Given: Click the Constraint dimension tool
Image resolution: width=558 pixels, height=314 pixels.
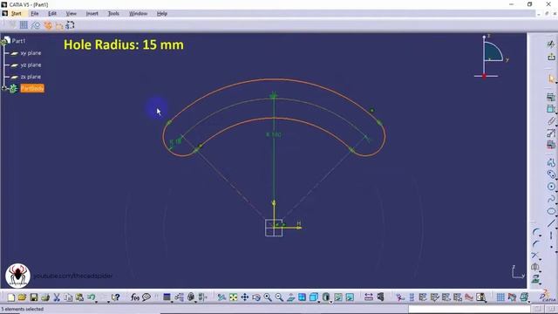Looking at the screenshot, I should (x=551, y=109).
